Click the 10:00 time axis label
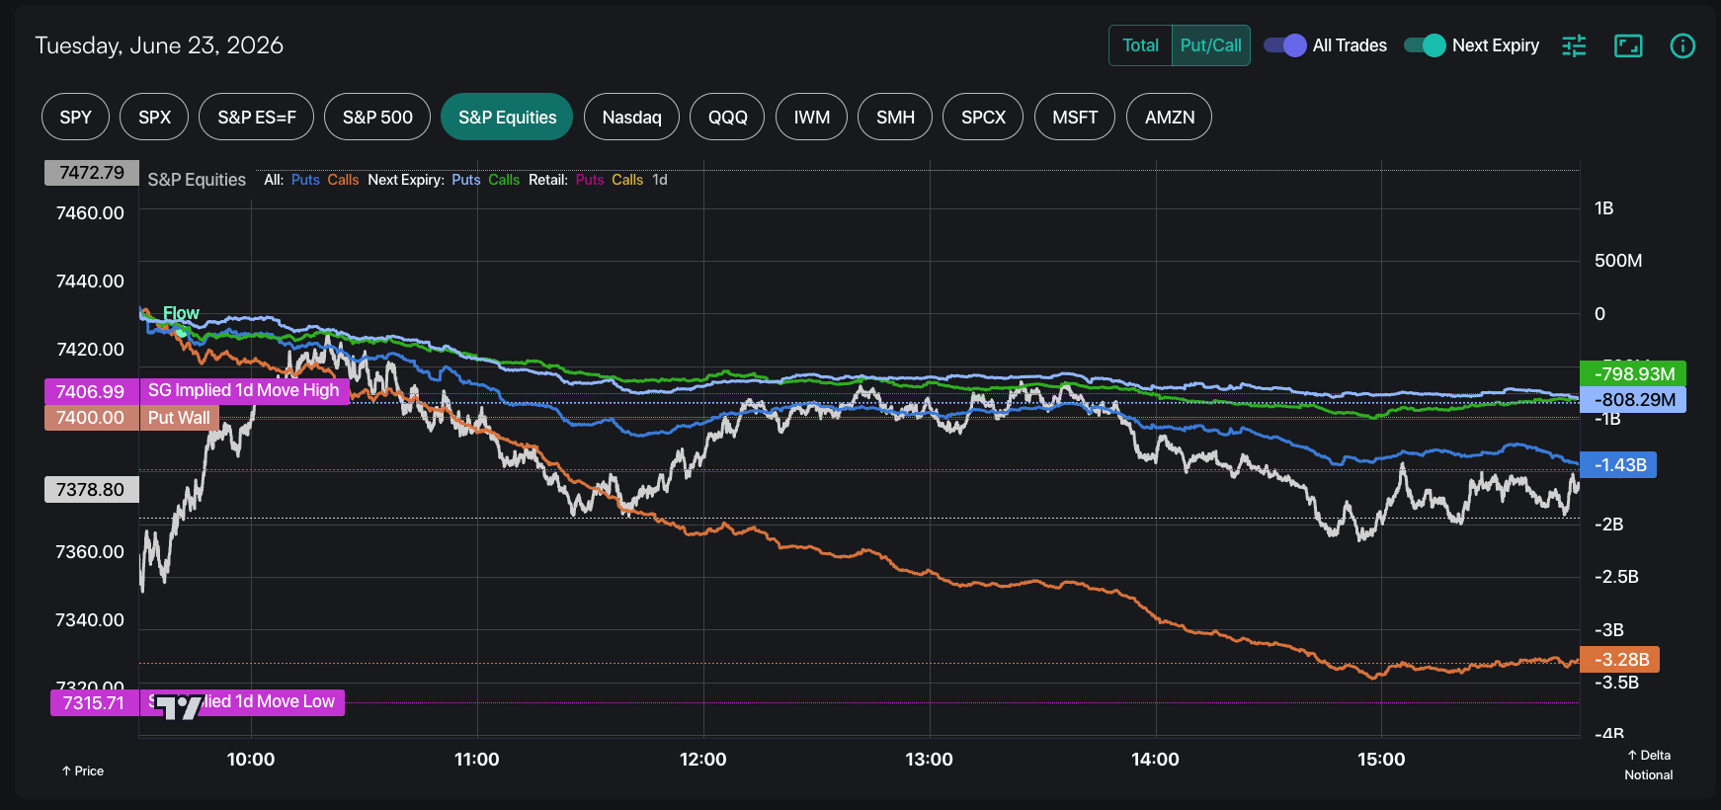 point(251,760)
